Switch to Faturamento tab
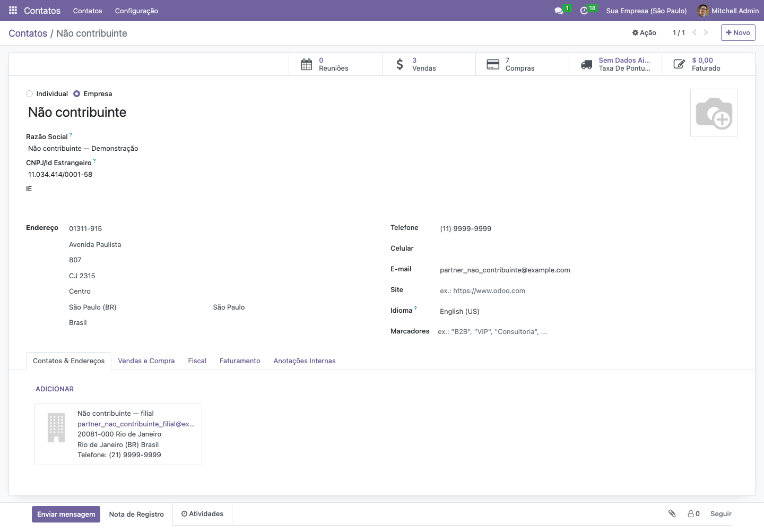Screen dimensions: 764x531 [240, 361]
